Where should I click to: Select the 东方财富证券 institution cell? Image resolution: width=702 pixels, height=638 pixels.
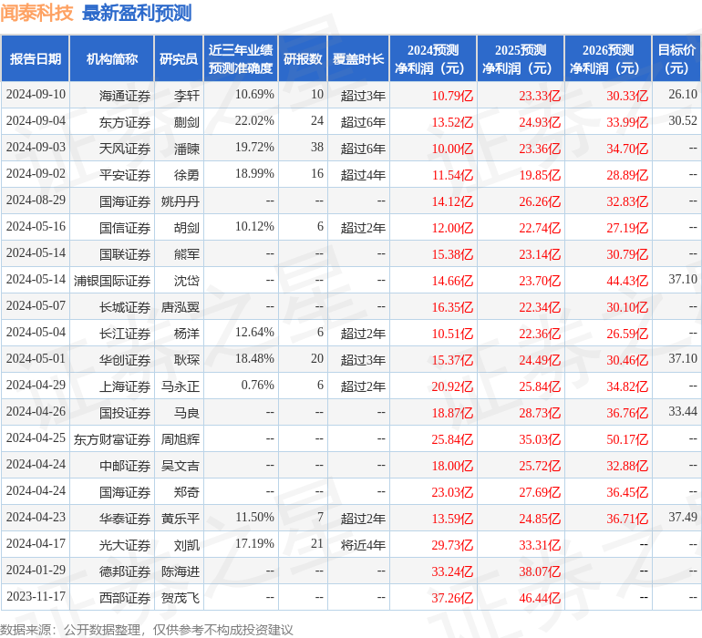(112, 439)
